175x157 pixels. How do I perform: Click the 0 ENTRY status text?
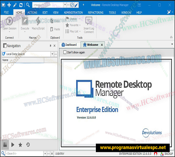coord(60,154)
